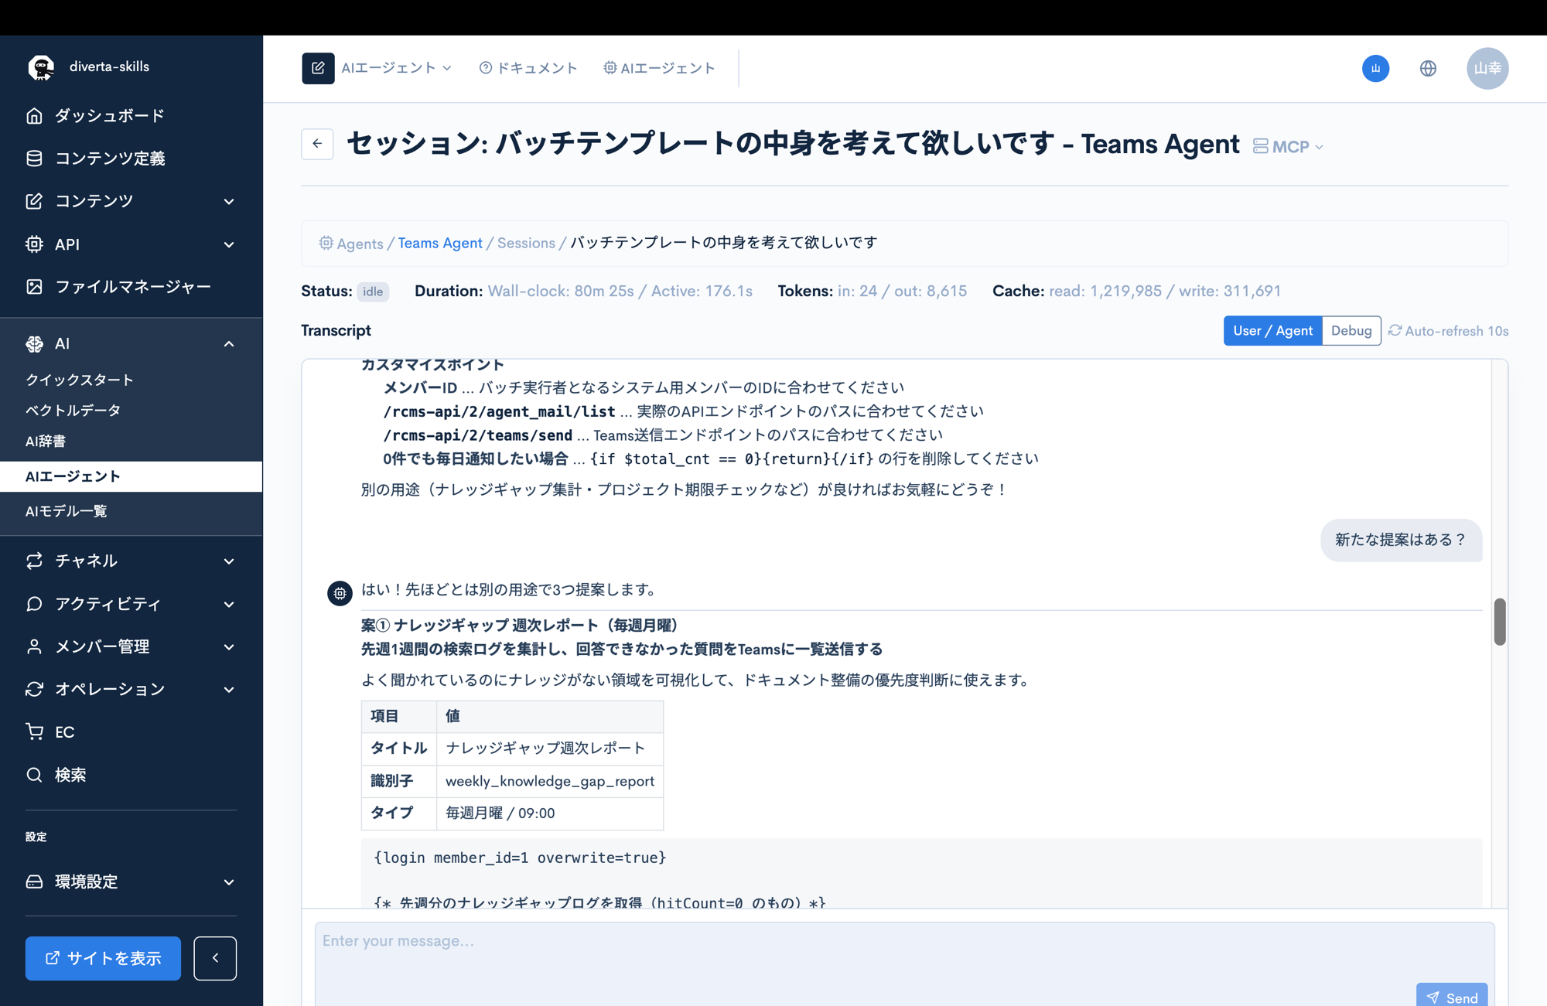Open the MCP dropdown arrow

[x=1319, y=147]
